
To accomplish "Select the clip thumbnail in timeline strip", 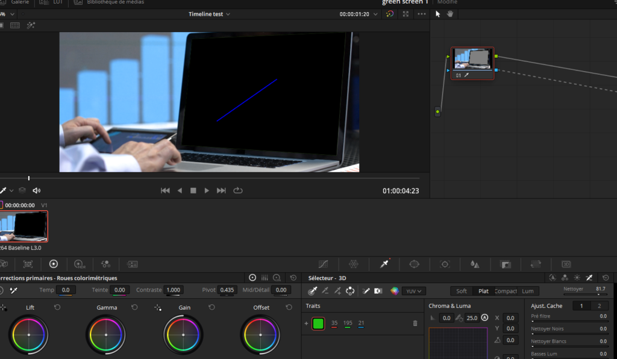I will click(x=24, y=226).
